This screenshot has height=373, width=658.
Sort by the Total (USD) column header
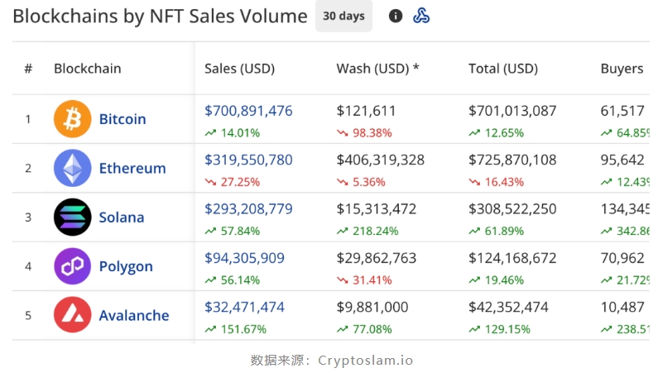coord(503,69)
